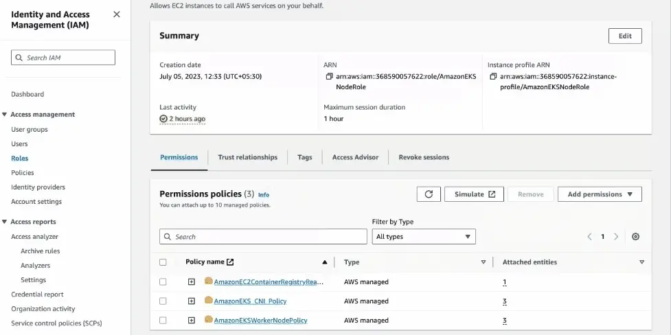Viewport: 671px width, 335px height.
Task: Close the IAM navigation panel
Action: 116,14
